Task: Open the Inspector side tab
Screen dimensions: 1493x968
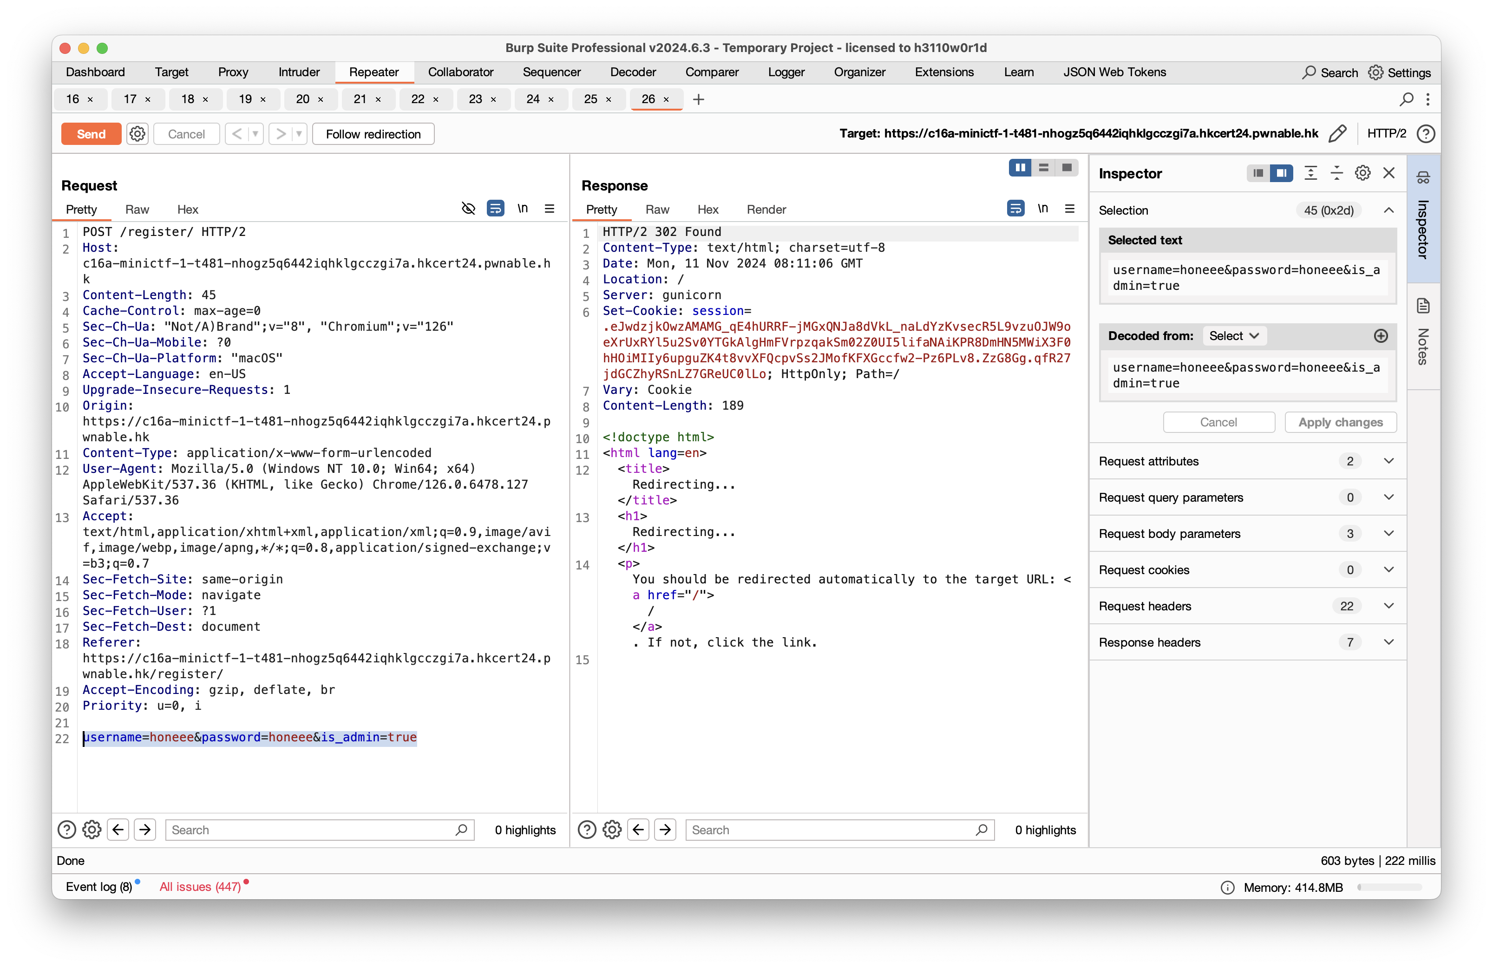Action: pyautogui.click(x=1423, y=218)
